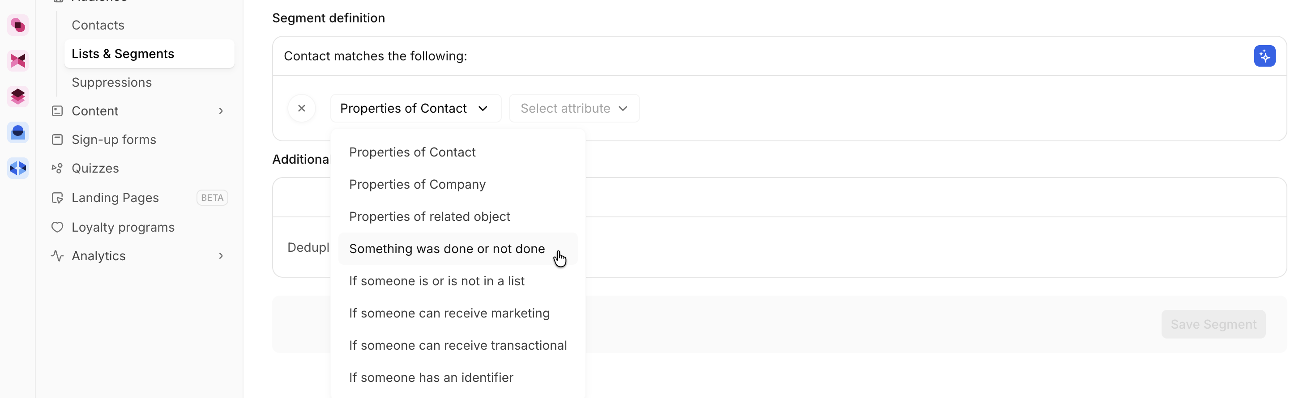This screenshot has width=1316, height=398.
Task: Click the Quizzes icon in sidebar
Action: [x=57, y=169]
